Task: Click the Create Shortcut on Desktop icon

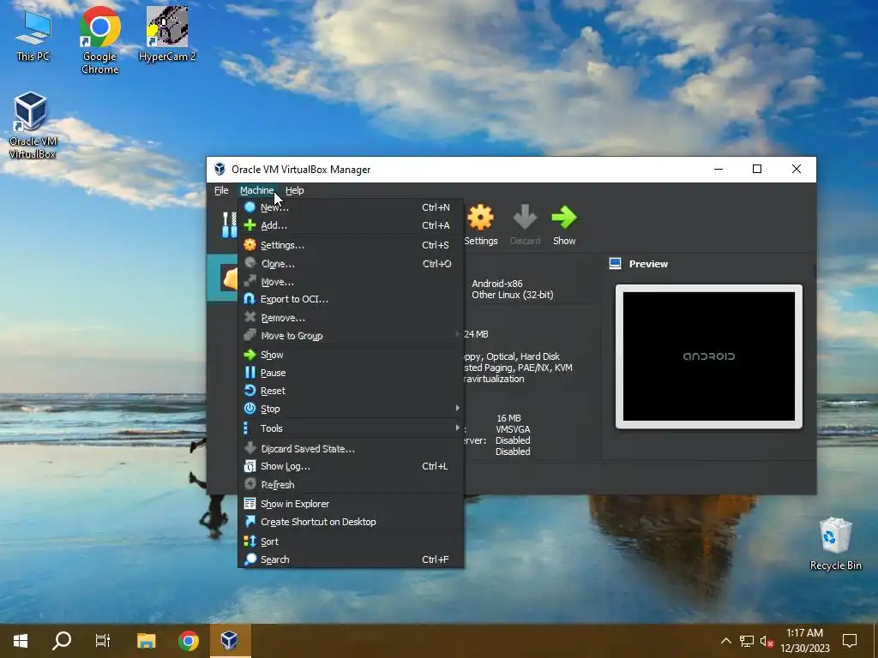Action: (x=250, y=522)
